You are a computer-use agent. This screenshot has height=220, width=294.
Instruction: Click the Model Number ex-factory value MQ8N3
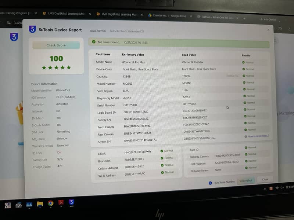point(128,84)
